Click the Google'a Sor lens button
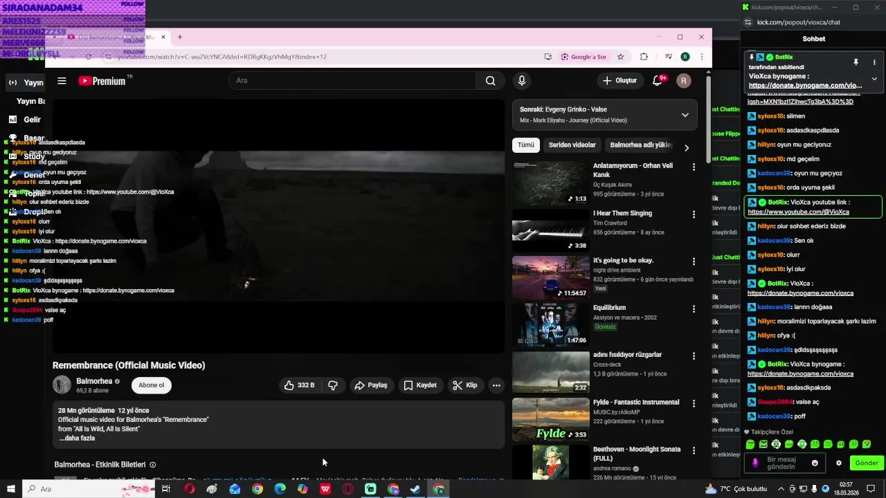 coord(584,57)
